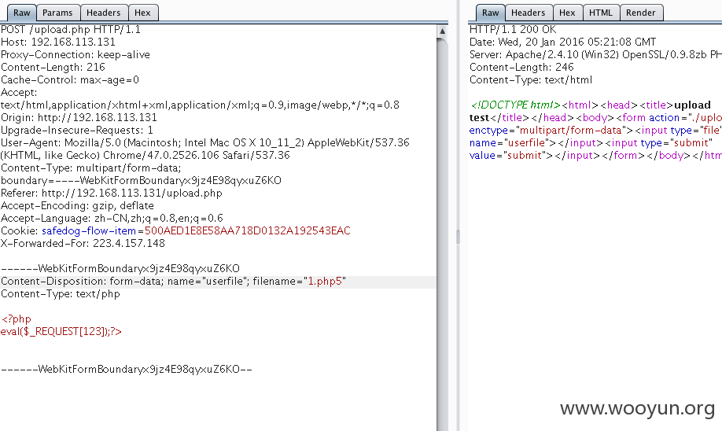This screenshot has height=431, width=722.
Task: Open the response Hex tab
Action: 567,13
